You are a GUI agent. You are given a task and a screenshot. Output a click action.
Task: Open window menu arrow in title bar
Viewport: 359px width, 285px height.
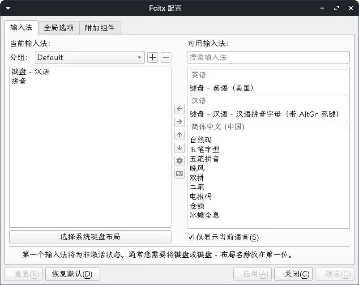[8, 8]
